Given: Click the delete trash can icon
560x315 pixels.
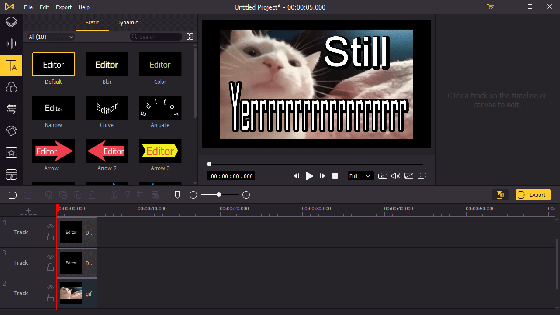Looking at the screenshot, I should tap(92, 195).
